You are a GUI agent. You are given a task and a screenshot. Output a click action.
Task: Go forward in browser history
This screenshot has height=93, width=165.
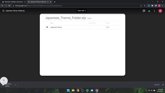click(6, 6)
